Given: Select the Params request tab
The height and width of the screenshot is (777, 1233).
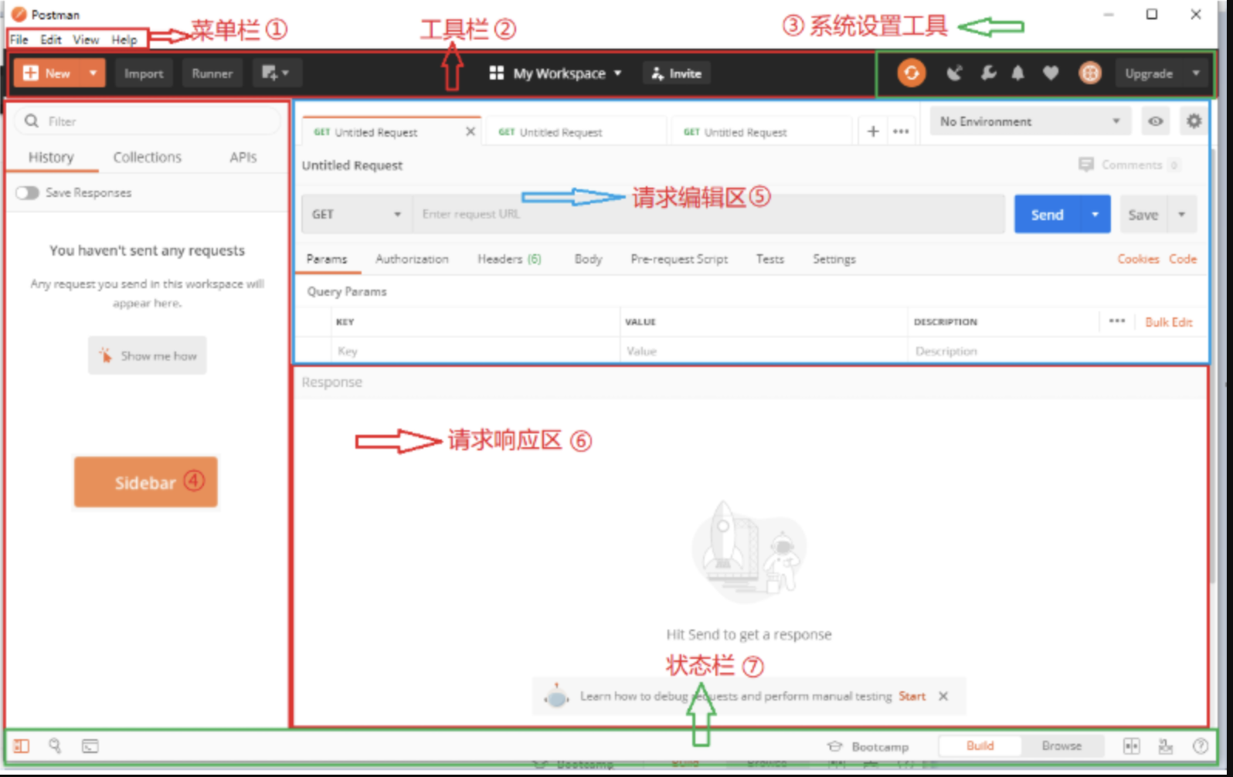Looking at the screenshot, I should [x=327, y=259].
